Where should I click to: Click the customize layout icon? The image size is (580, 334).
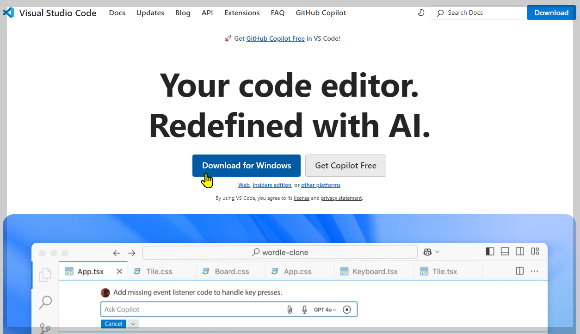(535, 251)
